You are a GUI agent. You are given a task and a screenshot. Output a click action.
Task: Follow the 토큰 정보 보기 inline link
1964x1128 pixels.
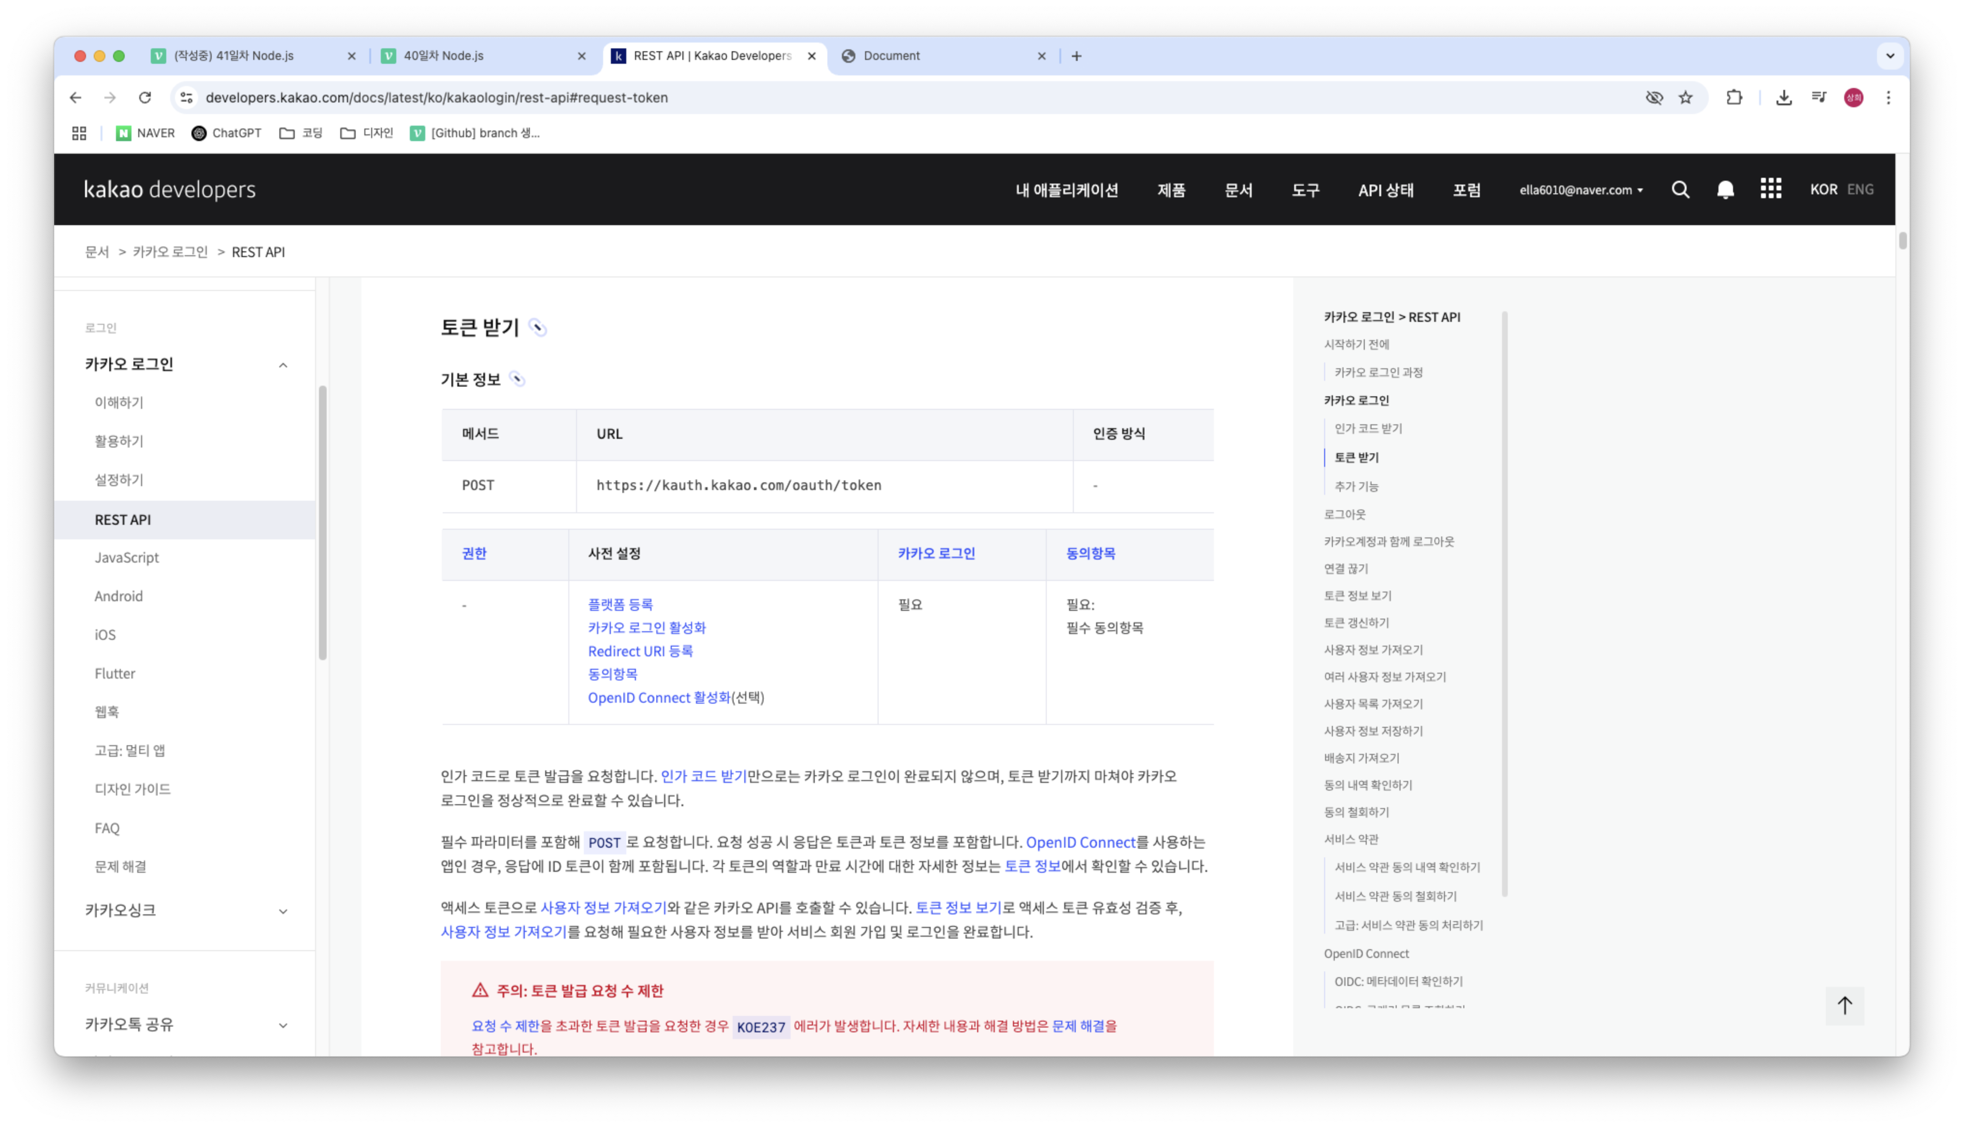[959, 907]
